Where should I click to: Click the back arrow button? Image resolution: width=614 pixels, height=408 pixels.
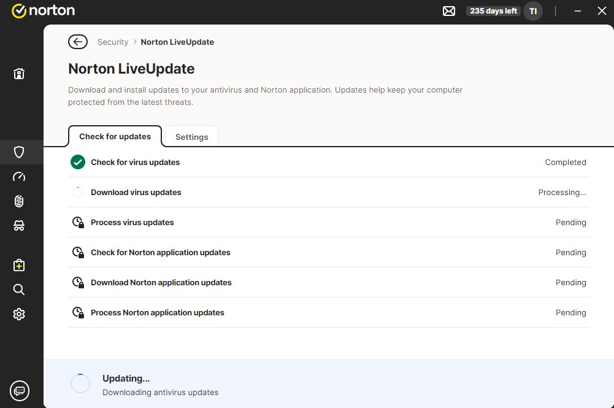click(x=77, y=42)
